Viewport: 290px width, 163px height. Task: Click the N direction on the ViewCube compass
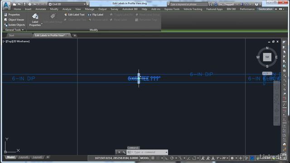click(x=267, y=48)
